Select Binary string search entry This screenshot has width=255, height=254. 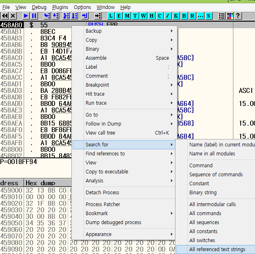coord(216,192)
